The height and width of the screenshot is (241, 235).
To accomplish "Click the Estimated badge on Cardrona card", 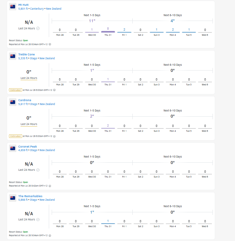I will pyautogui.click(x=15, y=136).
